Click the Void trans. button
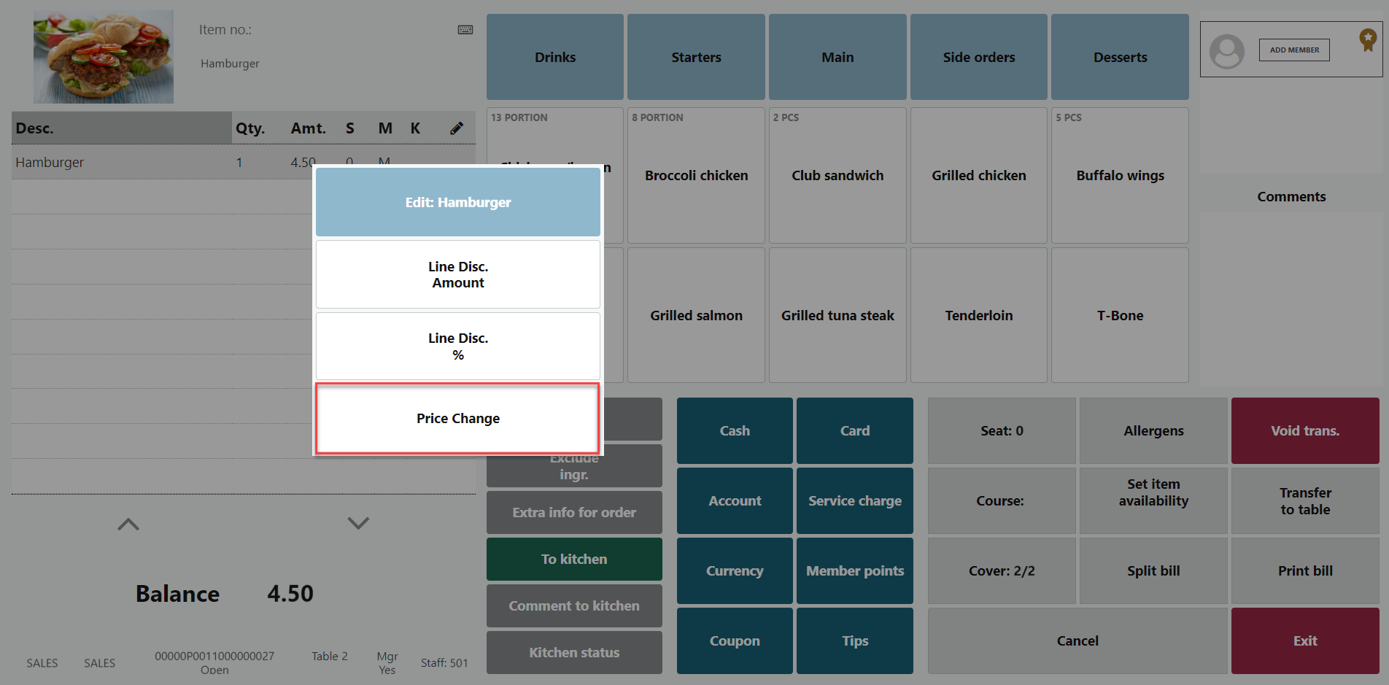The width and height of the screenshot is (1389, 685). click(1304, 431)
